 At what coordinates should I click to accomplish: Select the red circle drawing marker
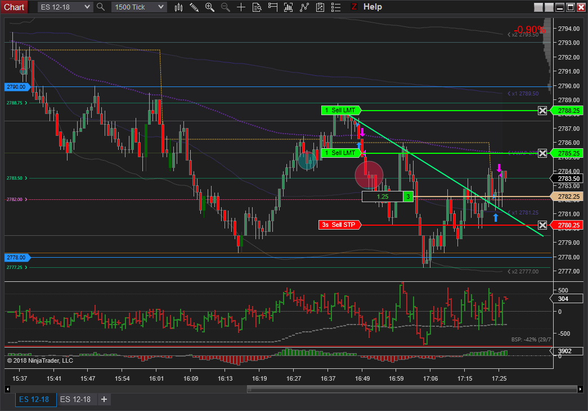[x=369, y=175]
